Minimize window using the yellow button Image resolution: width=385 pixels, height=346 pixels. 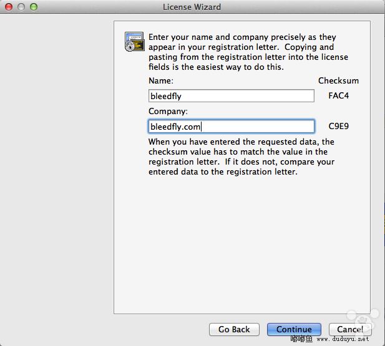pos(21,7)
